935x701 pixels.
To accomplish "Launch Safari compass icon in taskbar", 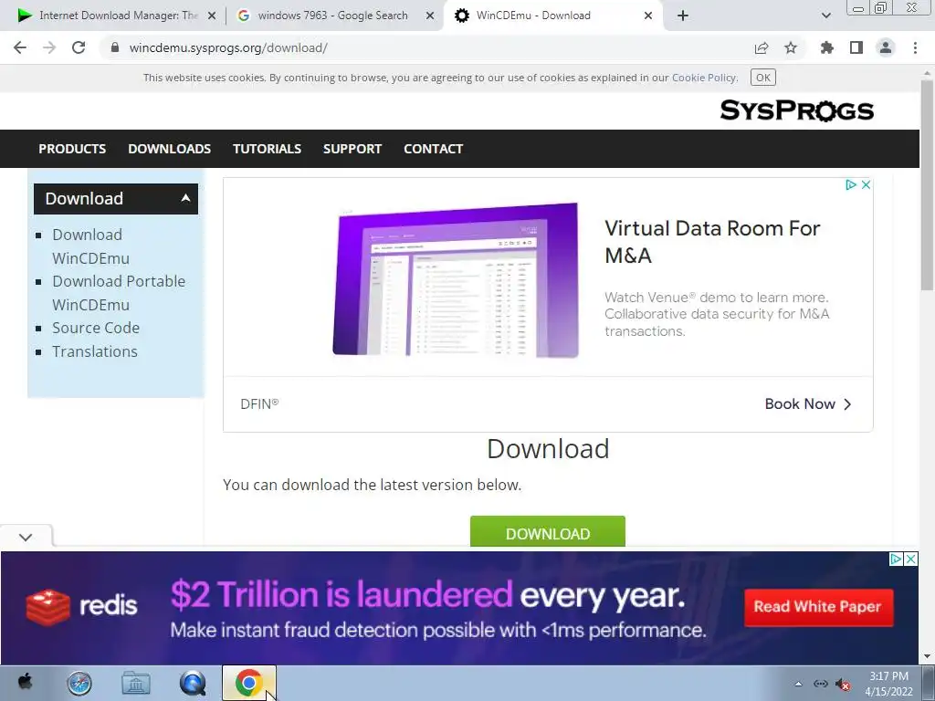I will 79,683.
